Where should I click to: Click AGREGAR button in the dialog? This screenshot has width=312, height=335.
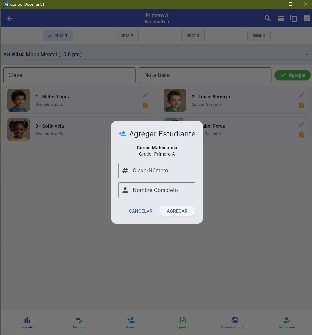177,211
